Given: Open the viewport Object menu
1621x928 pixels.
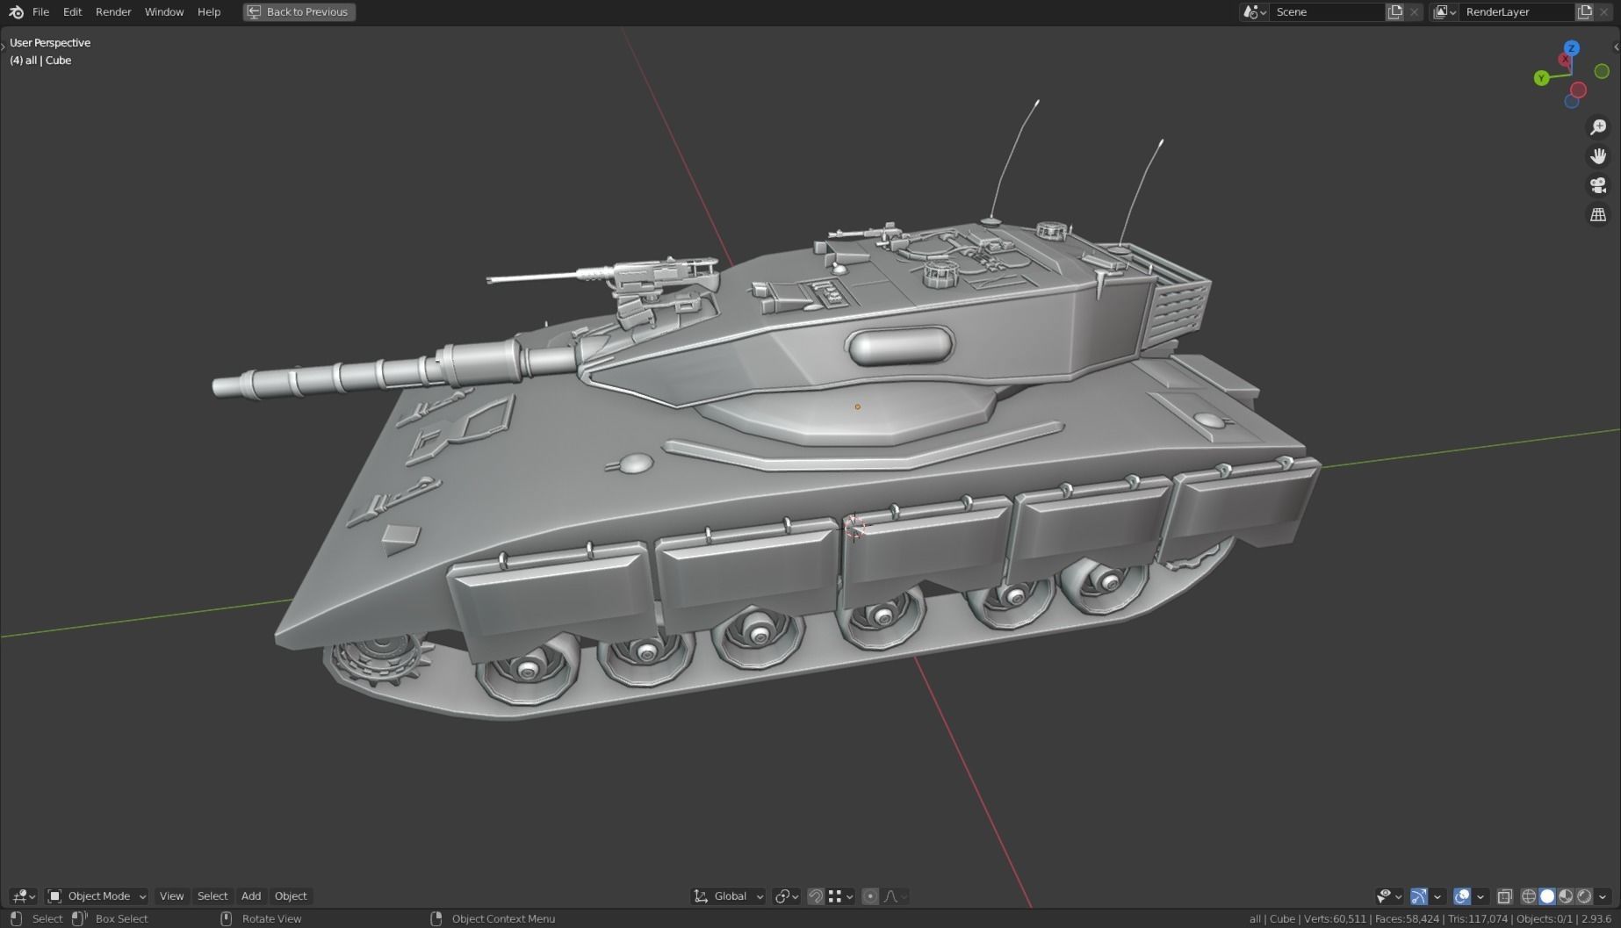Looking at the screenshot, I should pos(291,896).
